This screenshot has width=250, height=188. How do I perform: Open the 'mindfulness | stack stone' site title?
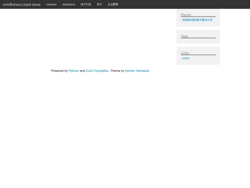22,5
